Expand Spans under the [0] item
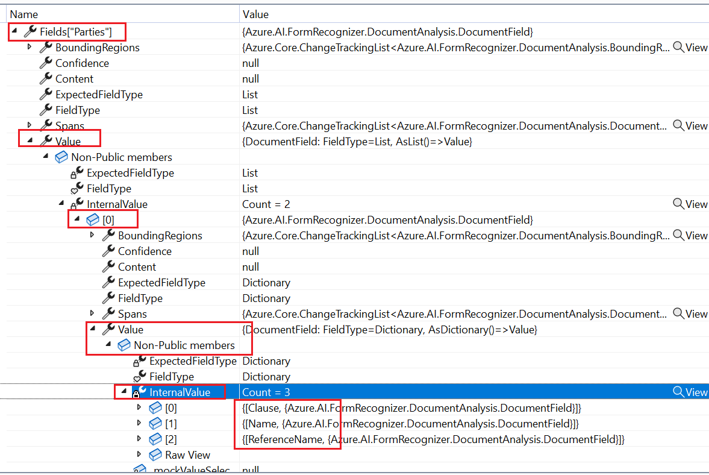 92,313
